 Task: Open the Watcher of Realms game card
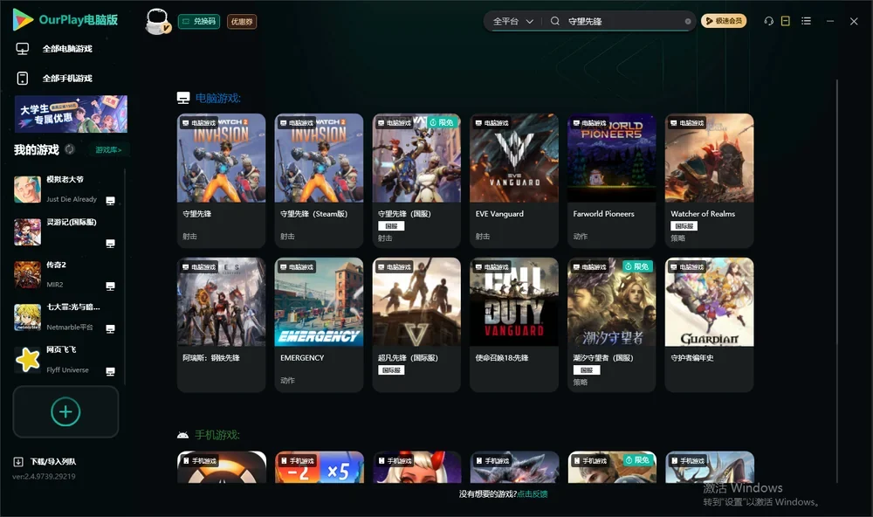[709, 181]
